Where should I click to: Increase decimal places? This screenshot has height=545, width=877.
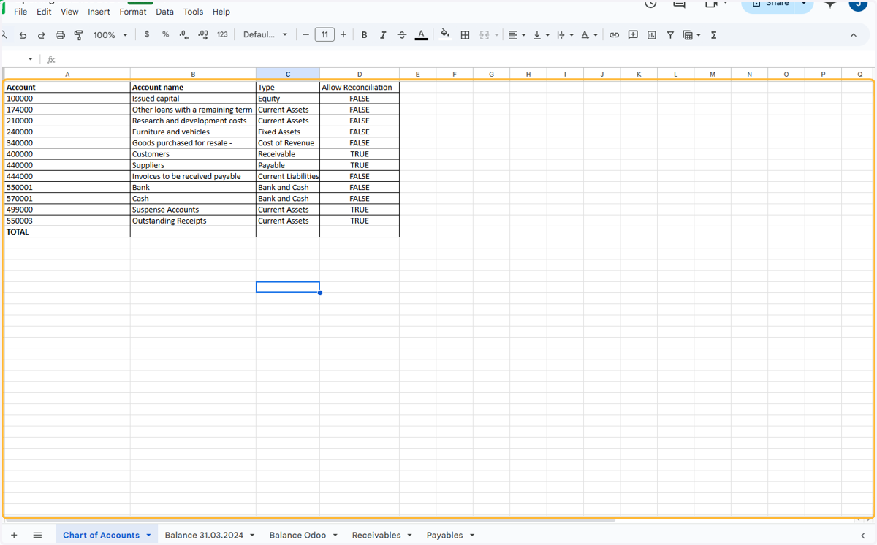(203, 34)
